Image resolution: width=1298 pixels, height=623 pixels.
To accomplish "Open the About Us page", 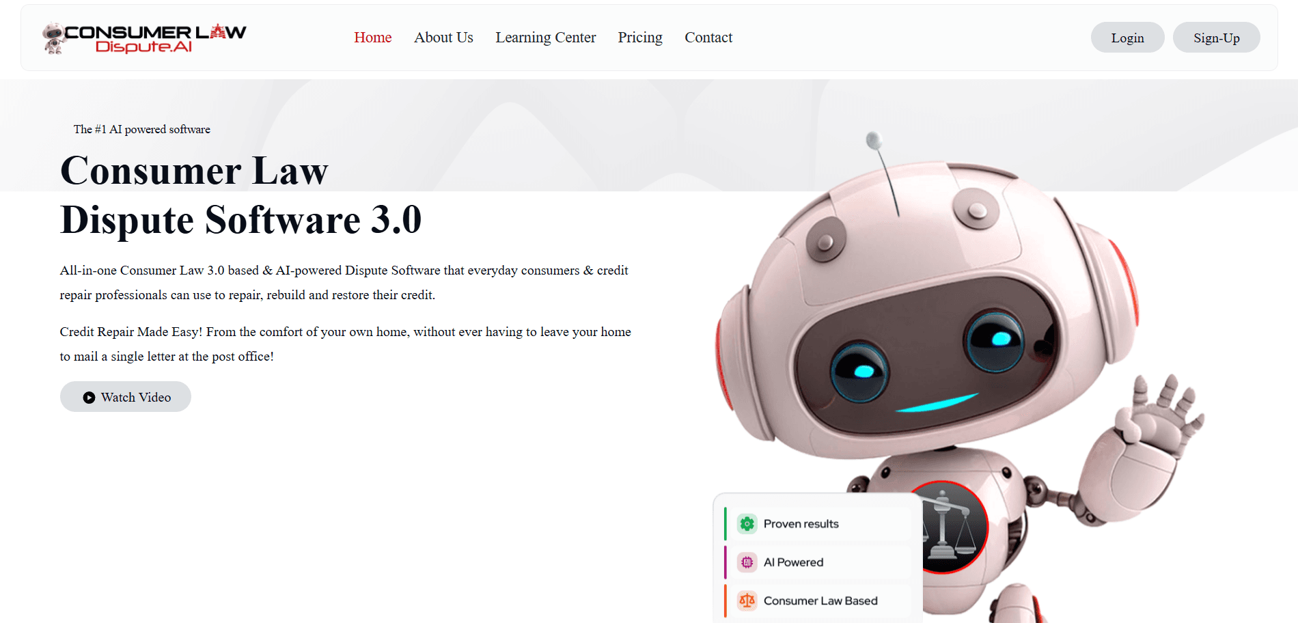I will tap(443, 38).
